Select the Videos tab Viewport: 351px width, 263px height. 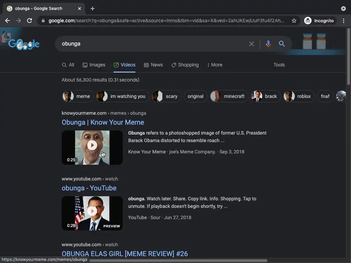[x=124, y=65]
